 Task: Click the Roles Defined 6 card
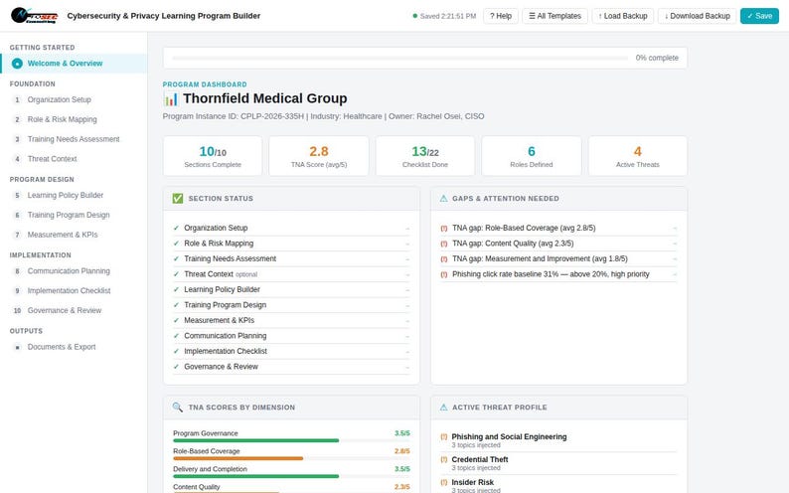coord(532,156)
